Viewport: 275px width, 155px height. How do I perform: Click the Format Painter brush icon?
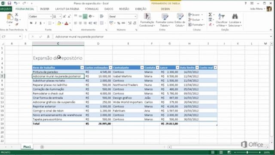pyautogui.click(x=16, y=25)
